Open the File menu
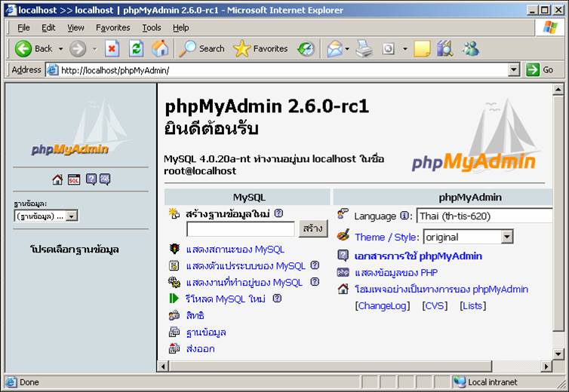This screenshot has width=569, height=392. pos(23,28)
